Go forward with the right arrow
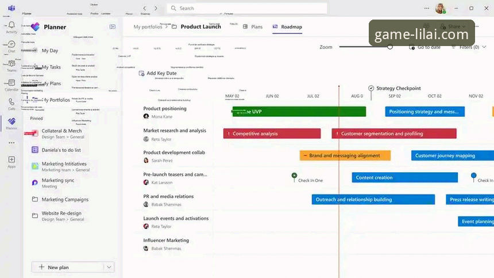The height and width of the screenshot is (278, 494). 156,8
